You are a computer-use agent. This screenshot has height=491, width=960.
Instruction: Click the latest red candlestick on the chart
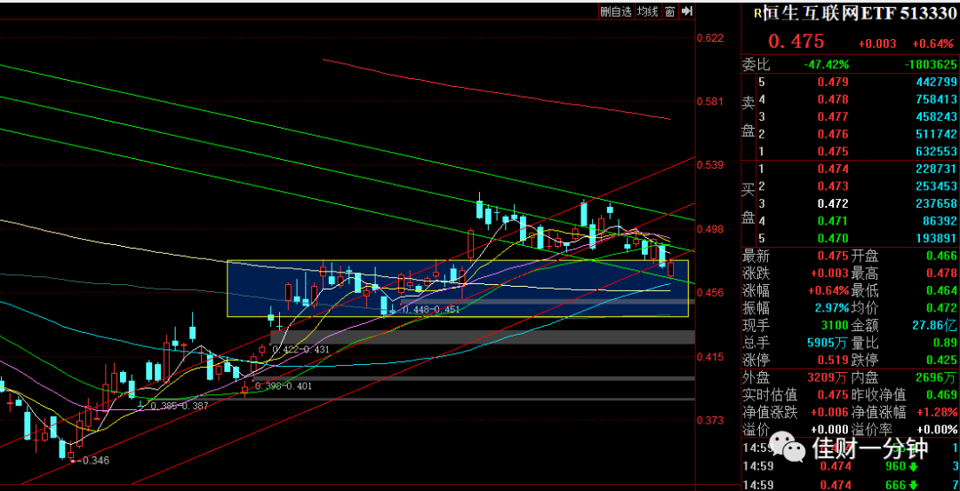click(x=671, y=267)
